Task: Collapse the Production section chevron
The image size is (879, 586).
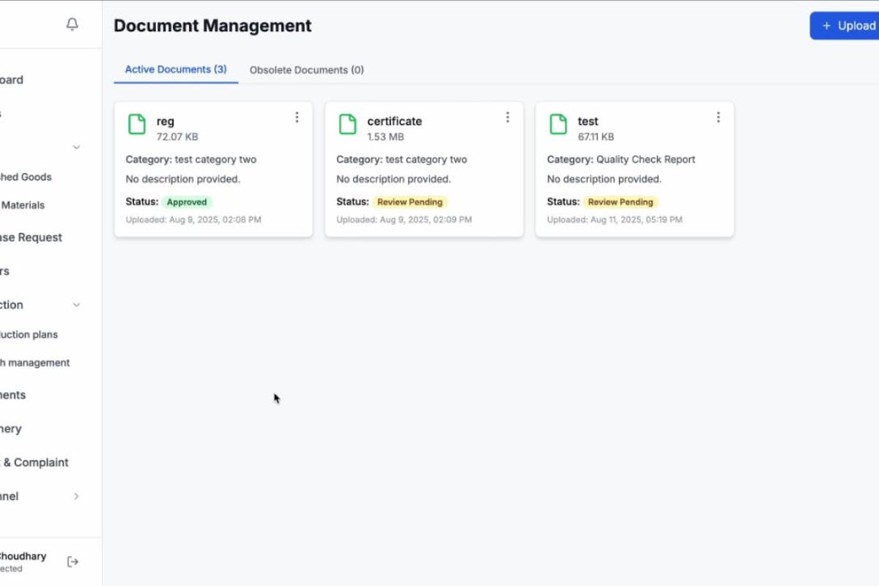Action: tap(76, 305)
